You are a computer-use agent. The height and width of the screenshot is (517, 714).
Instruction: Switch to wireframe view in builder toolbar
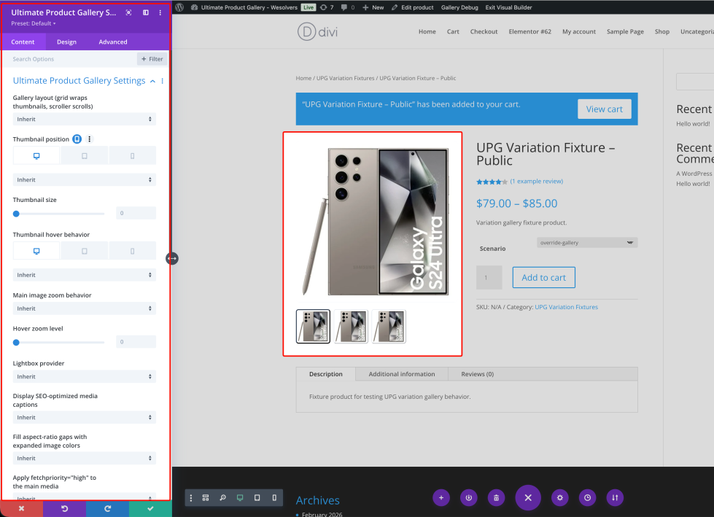tap(206, 498)
